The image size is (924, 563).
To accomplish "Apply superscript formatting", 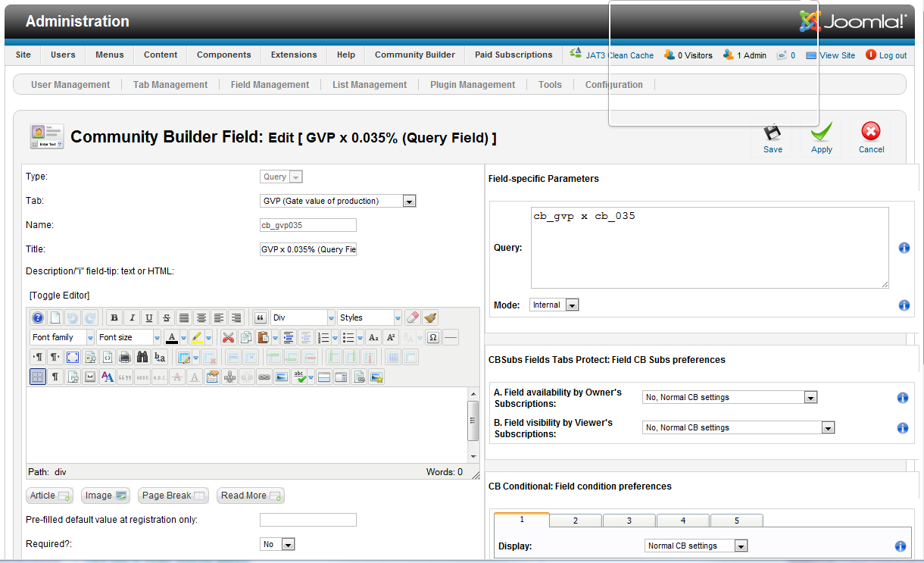I will pyautogui.click(x=391, y=337).
